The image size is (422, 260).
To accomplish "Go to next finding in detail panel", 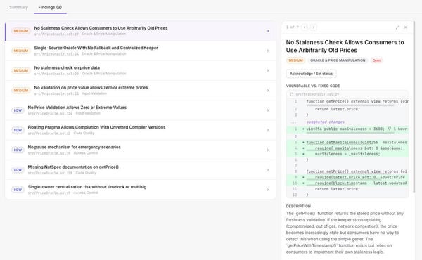I will pos(313,27).
